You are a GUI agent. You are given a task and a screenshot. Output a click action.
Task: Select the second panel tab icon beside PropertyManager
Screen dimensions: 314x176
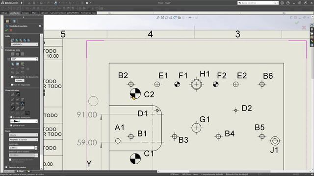click(14, 21)
